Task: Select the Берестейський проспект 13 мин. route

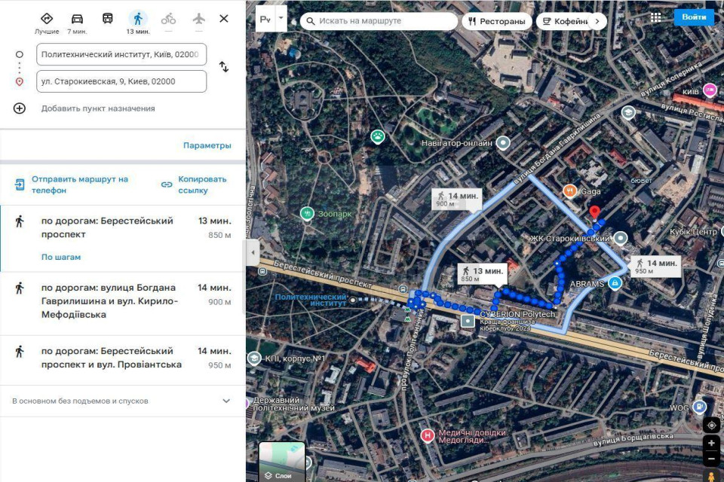Action: (x=123, y=239)
